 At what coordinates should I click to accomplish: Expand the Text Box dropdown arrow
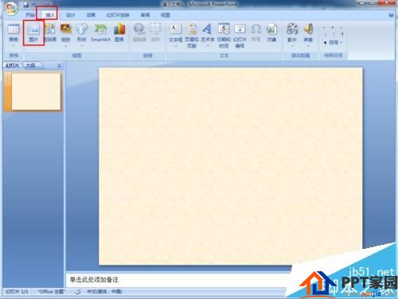175,46
